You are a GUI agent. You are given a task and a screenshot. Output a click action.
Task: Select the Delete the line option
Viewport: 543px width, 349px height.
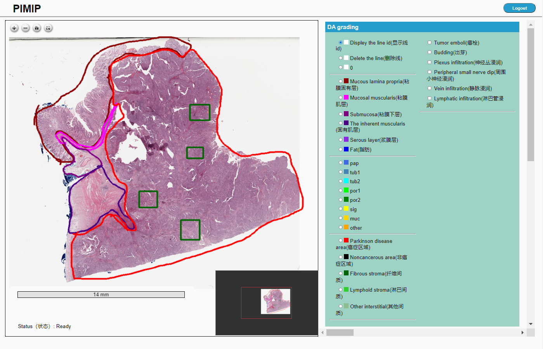tap(340, 58)
